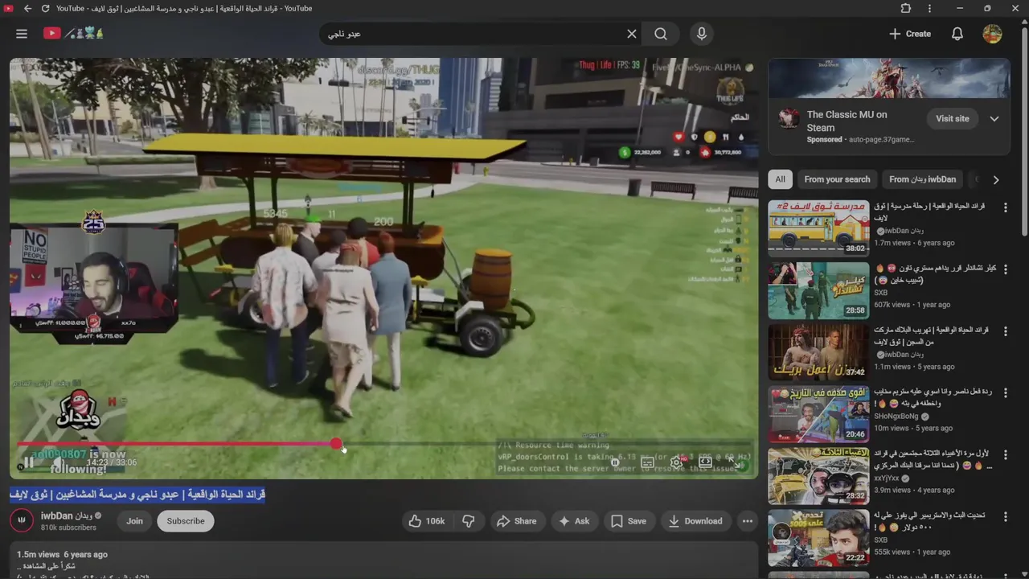
Task: Seek back within the played red progress bar
Action: pyautogui.click(x=173, y=444)
